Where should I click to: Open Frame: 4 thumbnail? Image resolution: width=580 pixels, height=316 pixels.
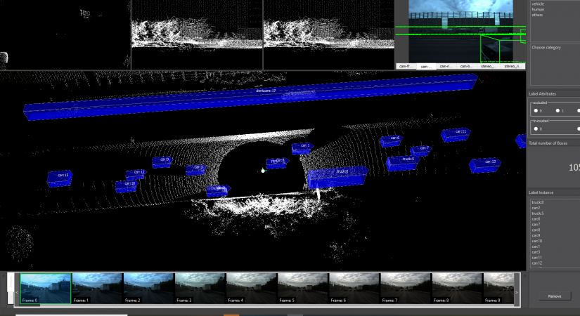200,289
